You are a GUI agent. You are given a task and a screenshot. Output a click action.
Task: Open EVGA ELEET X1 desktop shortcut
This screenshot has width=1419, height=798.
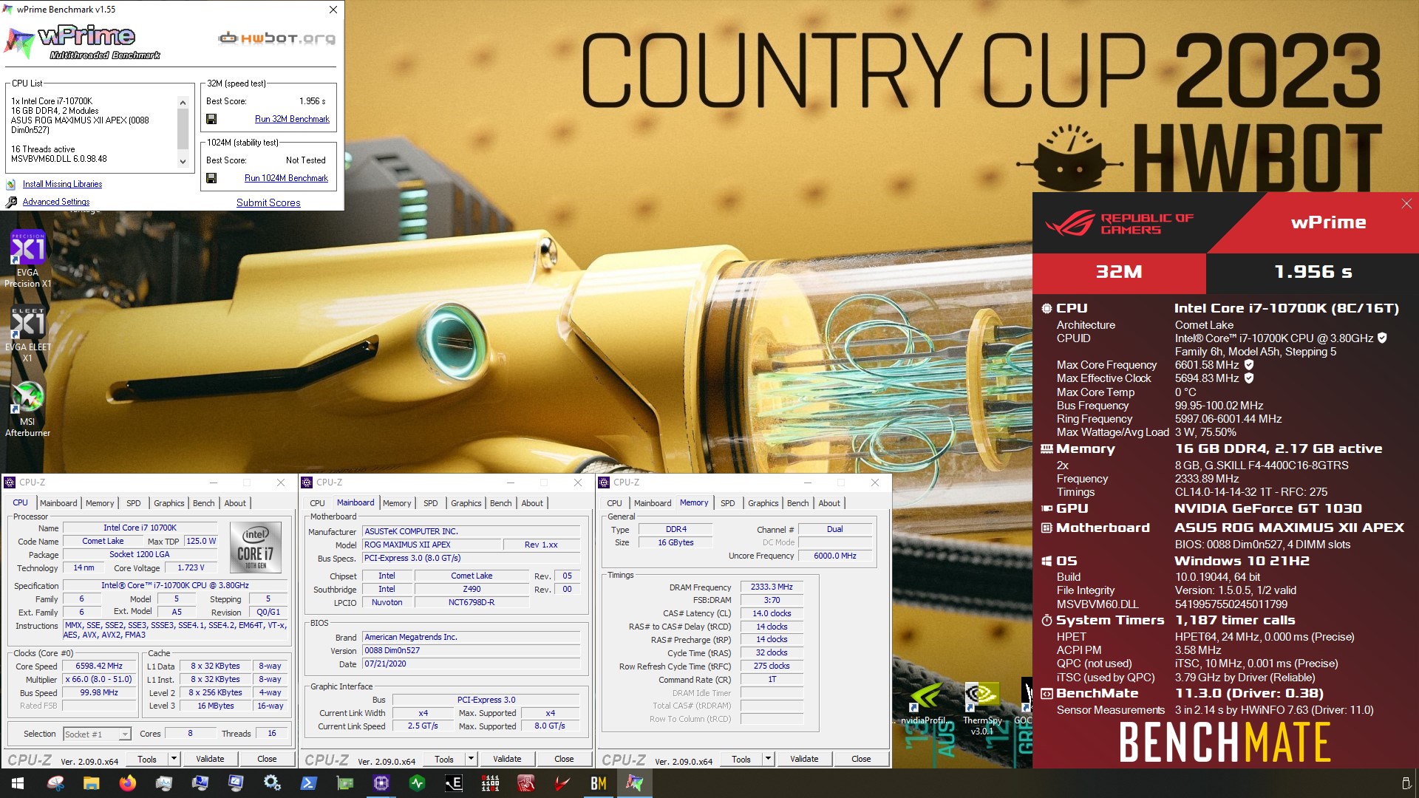(x=27, y=334)
